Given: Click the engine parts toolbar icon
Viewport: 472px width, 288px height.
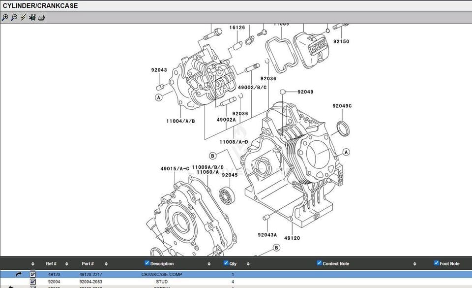Looking at the screenshot, I should [31, 17].
